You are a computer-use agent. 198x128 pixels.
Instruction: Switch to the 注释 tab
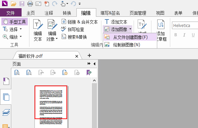49,13
